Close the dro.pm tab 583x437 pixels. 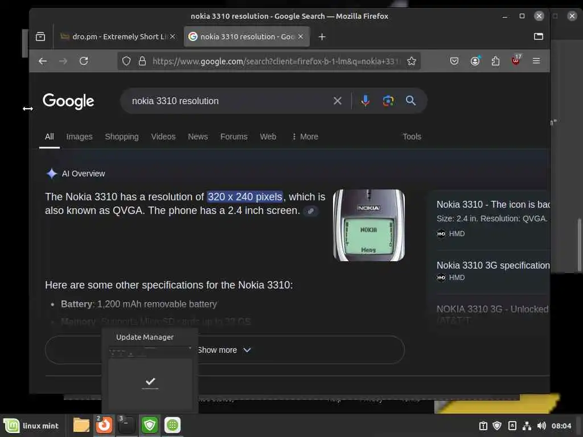pos(173,36)
